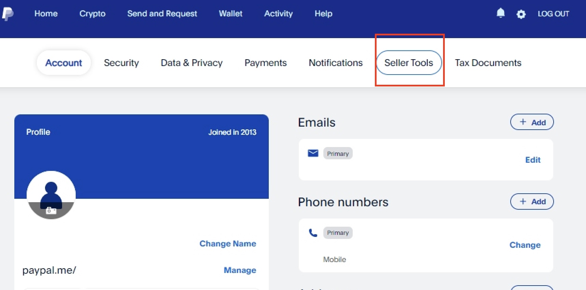
Task: Click the 'Mobile' label
Action: 335,259
